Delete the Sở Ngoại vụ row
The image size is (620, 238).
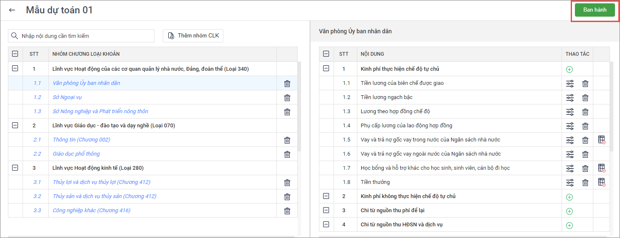(x=287, y=97)
